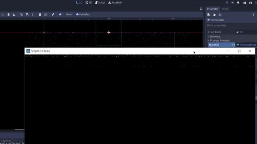
Task: Reload the running scene icon
Action: (x=226, y=3)
